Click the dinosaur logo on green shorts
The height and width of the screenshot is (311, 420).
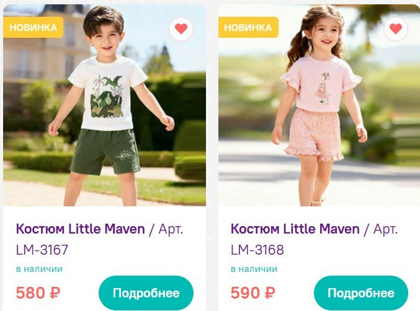126,156
